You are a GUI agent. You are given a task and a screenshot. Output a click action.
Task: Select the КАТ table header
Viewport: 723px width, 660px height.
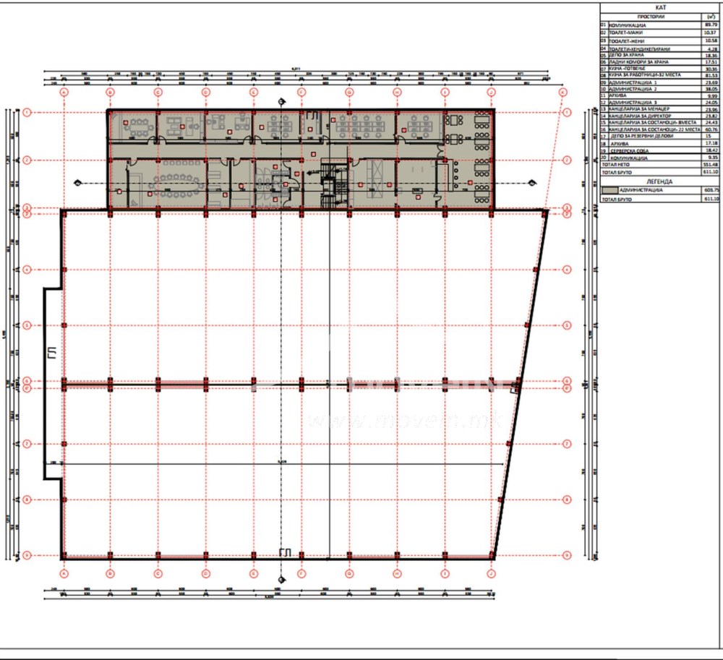(660, 7)
